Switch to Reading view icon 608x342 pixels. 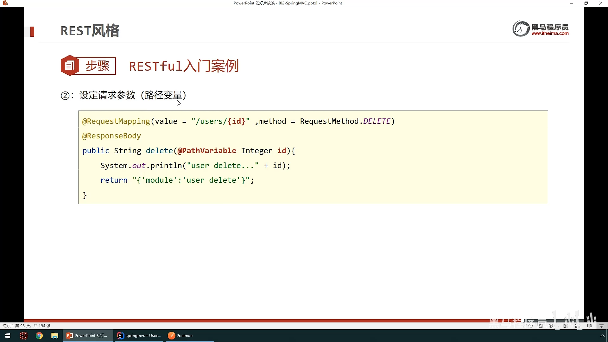[x=589, y=326]
